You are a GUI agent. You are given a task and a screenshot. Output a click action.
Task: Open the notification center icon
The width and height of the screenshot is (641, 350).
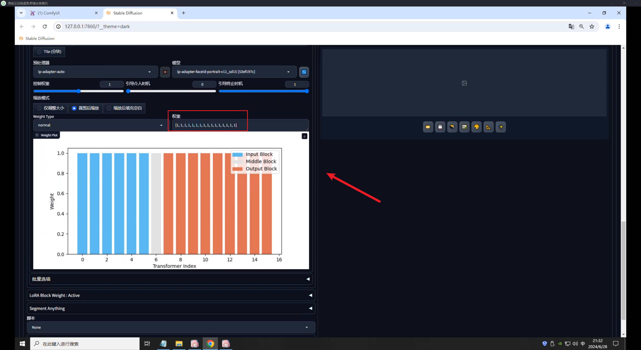pos(616,344)
